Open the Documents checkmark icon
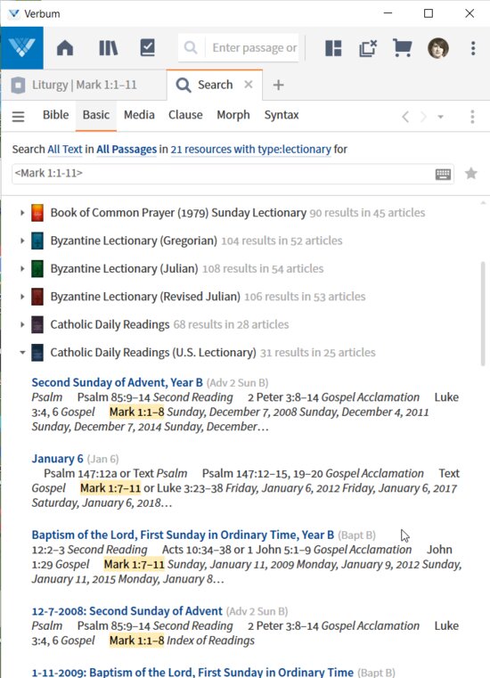The image size is (490, 678). 148,47
